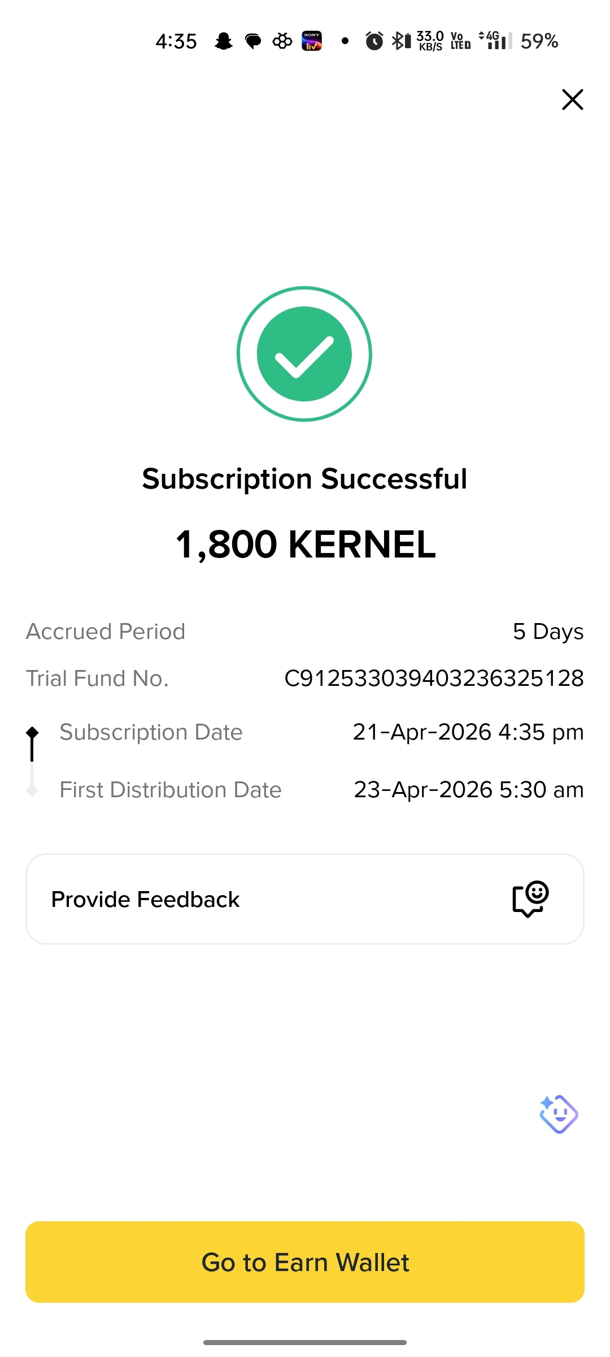The height and width of the screenshot is (1357, 610).
Task: Tap the green success checkmark icon
Action: pyautogui.click(x=304, y=354)
